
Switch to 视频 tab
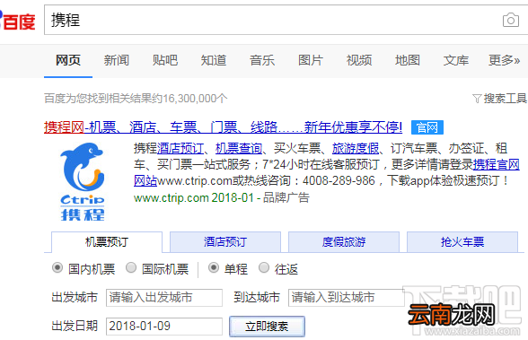click(x=359, y=60)
